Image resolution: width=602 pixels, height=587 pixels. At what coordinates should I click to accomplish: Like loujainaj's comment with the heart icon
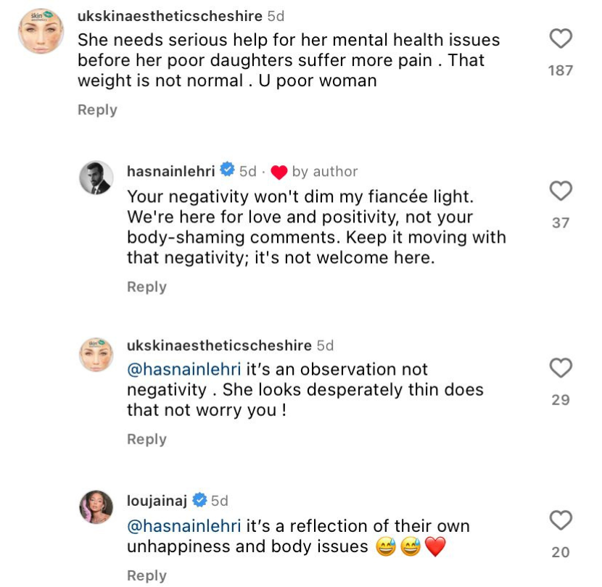point(561,520)
